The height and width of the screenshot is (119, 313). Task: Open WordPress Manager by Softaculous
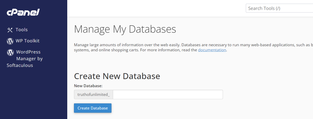25,59
